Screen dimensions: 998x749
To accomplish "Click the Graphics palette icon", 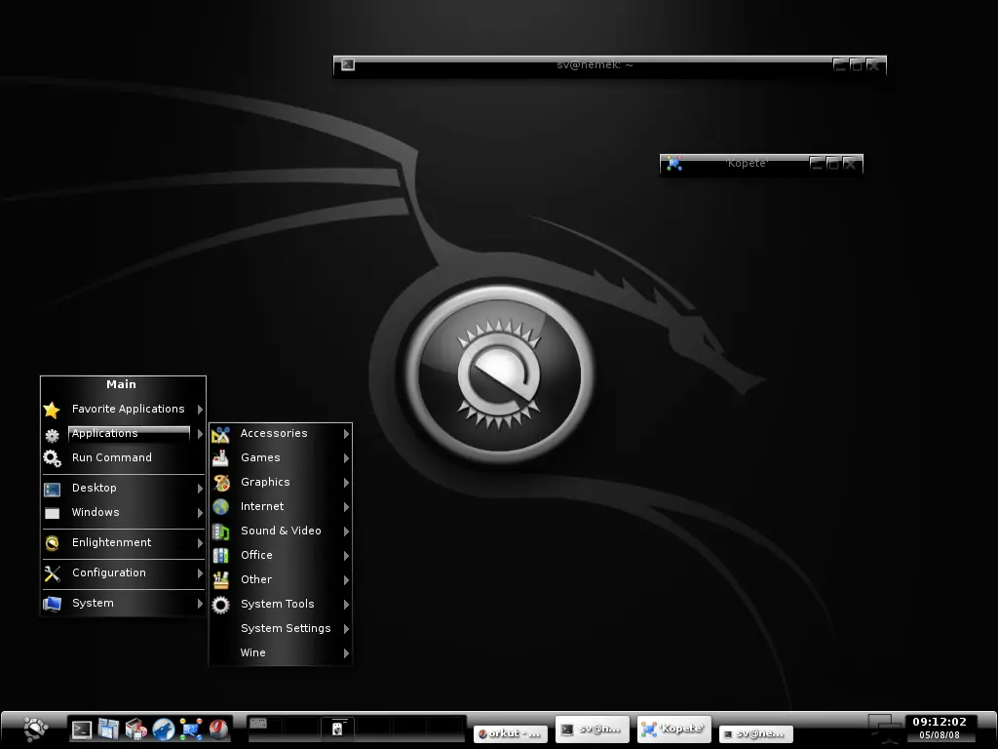I will (221, 483).
